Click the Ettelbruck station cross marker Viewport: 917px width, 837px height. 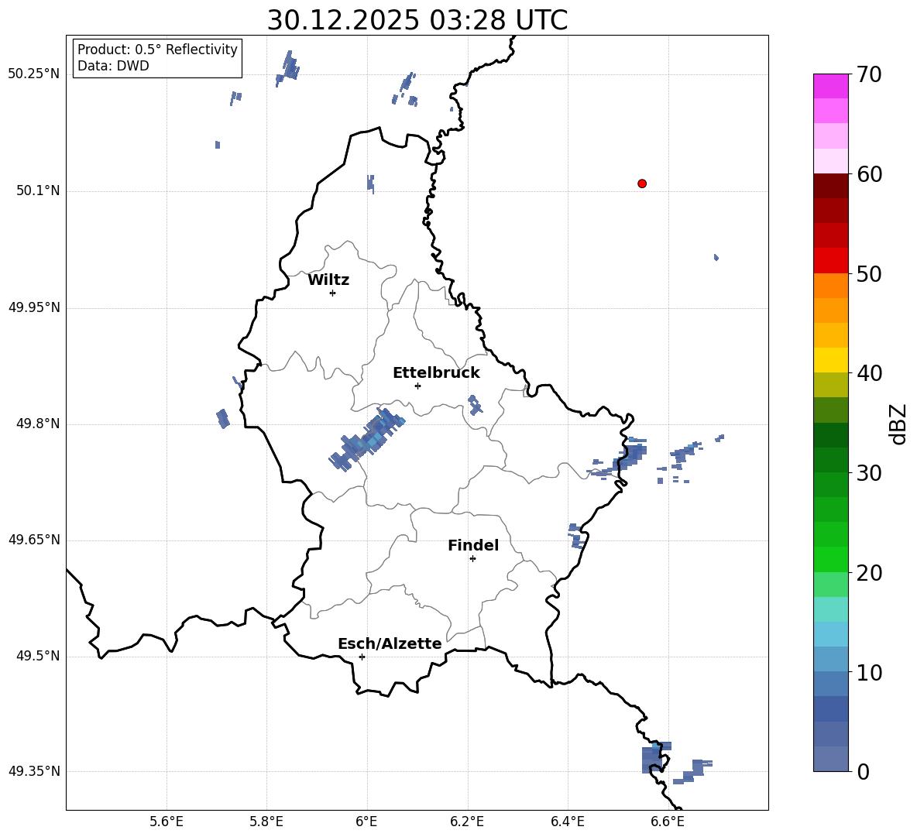[417, 386]
